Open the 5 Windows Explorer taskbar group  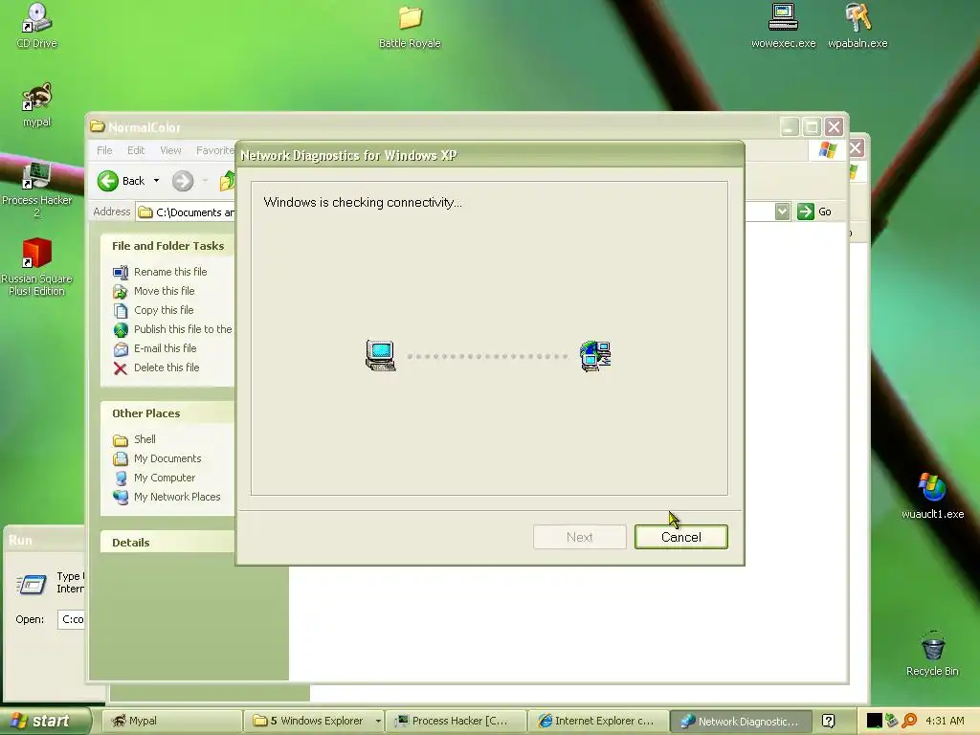314,721
